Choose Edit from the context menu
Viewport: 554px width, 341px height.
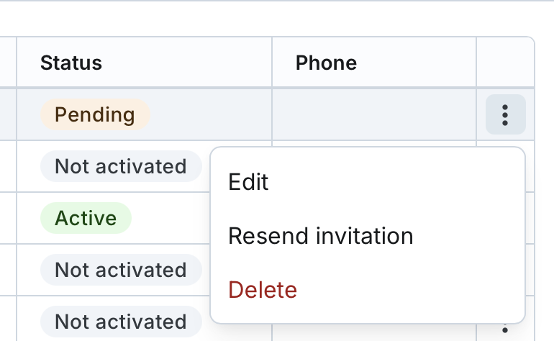click(248, 181)
